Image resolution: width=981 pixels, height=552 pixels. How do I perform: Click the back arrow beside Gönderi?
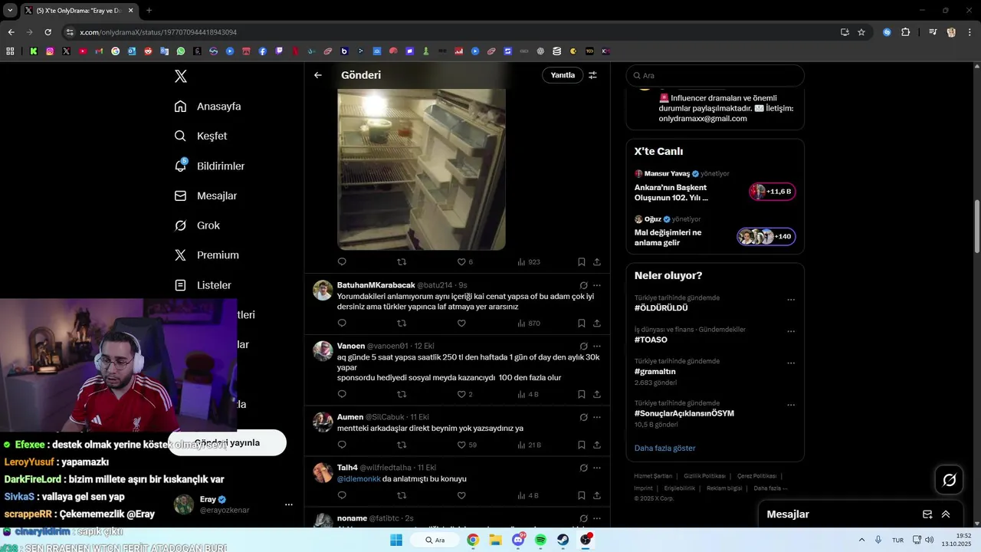point(318,75)
